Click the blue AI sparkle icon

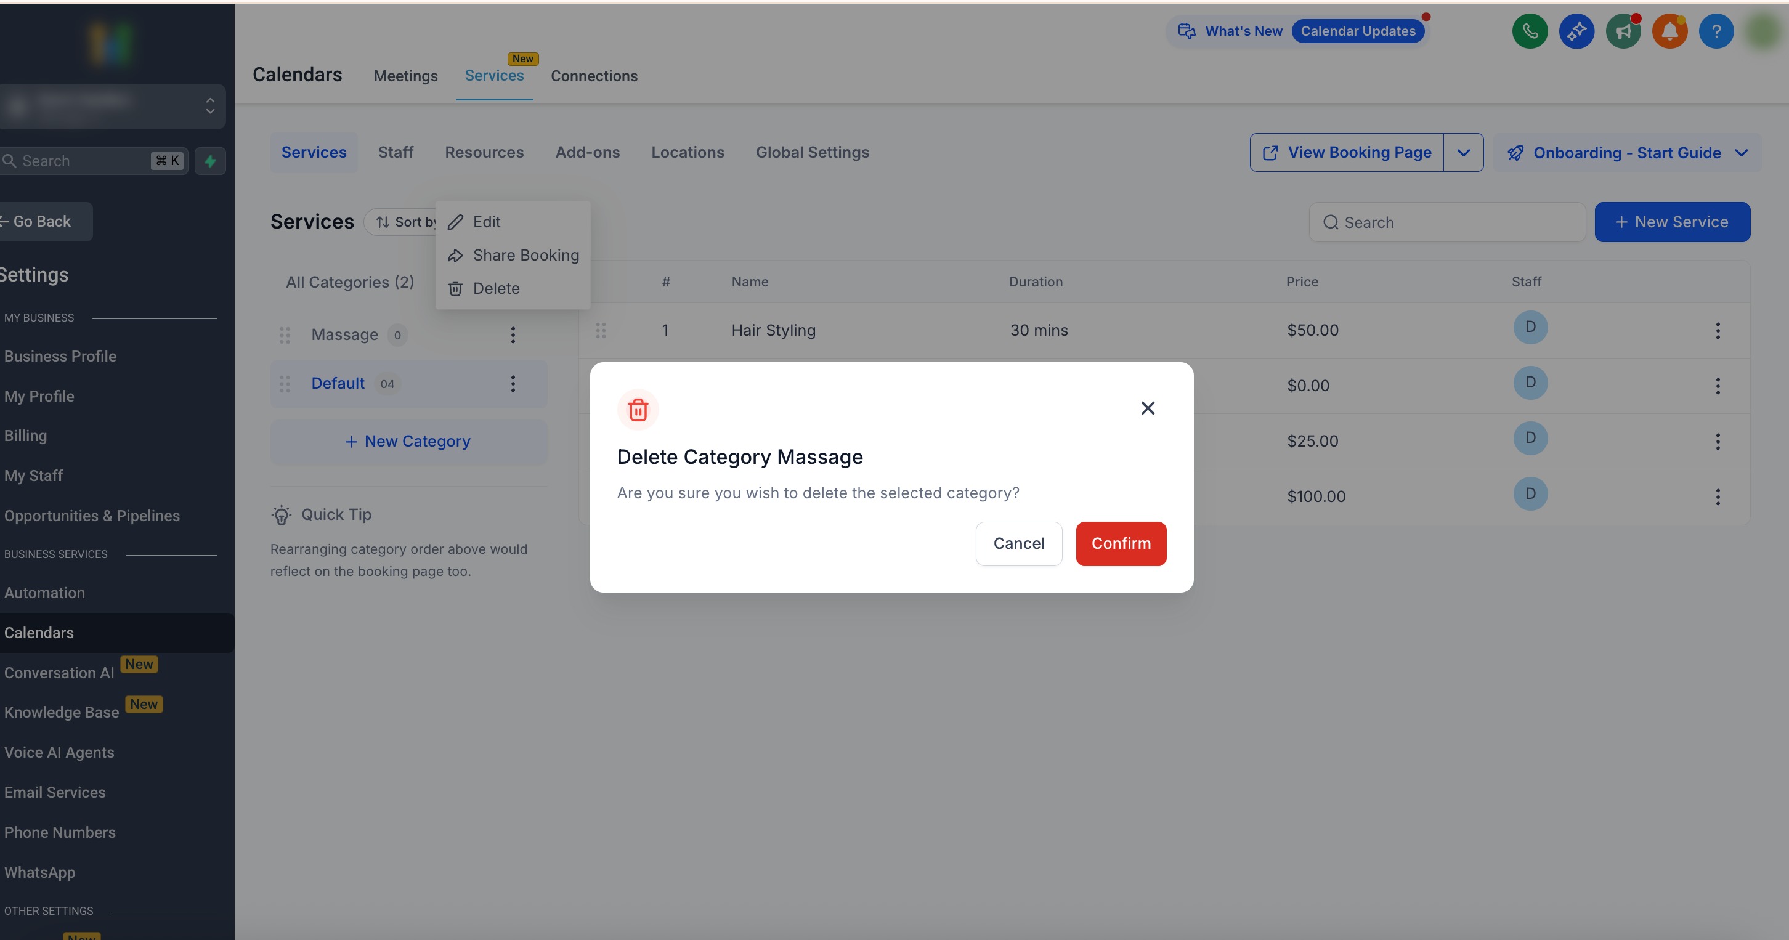coord(1576,31)
